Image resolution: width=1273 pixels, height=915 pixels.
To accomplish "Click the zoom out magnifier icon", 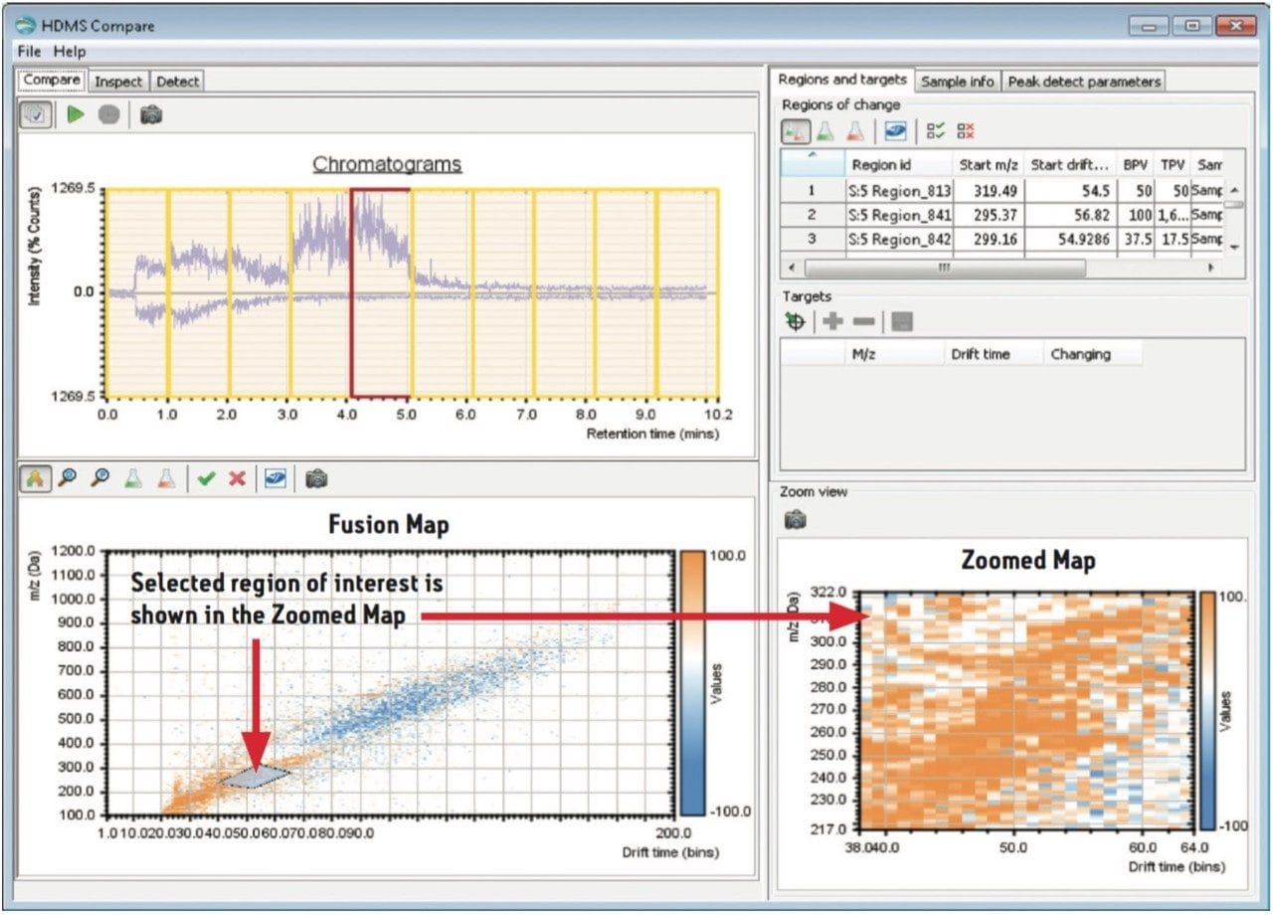I will pos(100,478).
